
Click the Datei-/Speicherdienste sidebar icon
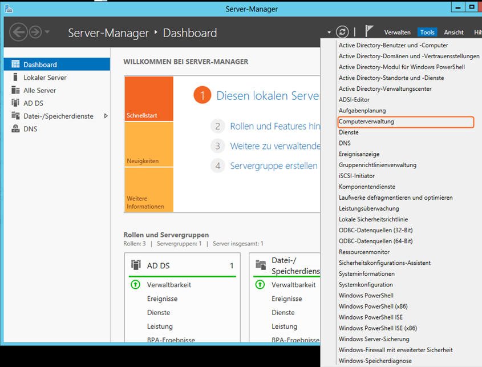(15, 115)
